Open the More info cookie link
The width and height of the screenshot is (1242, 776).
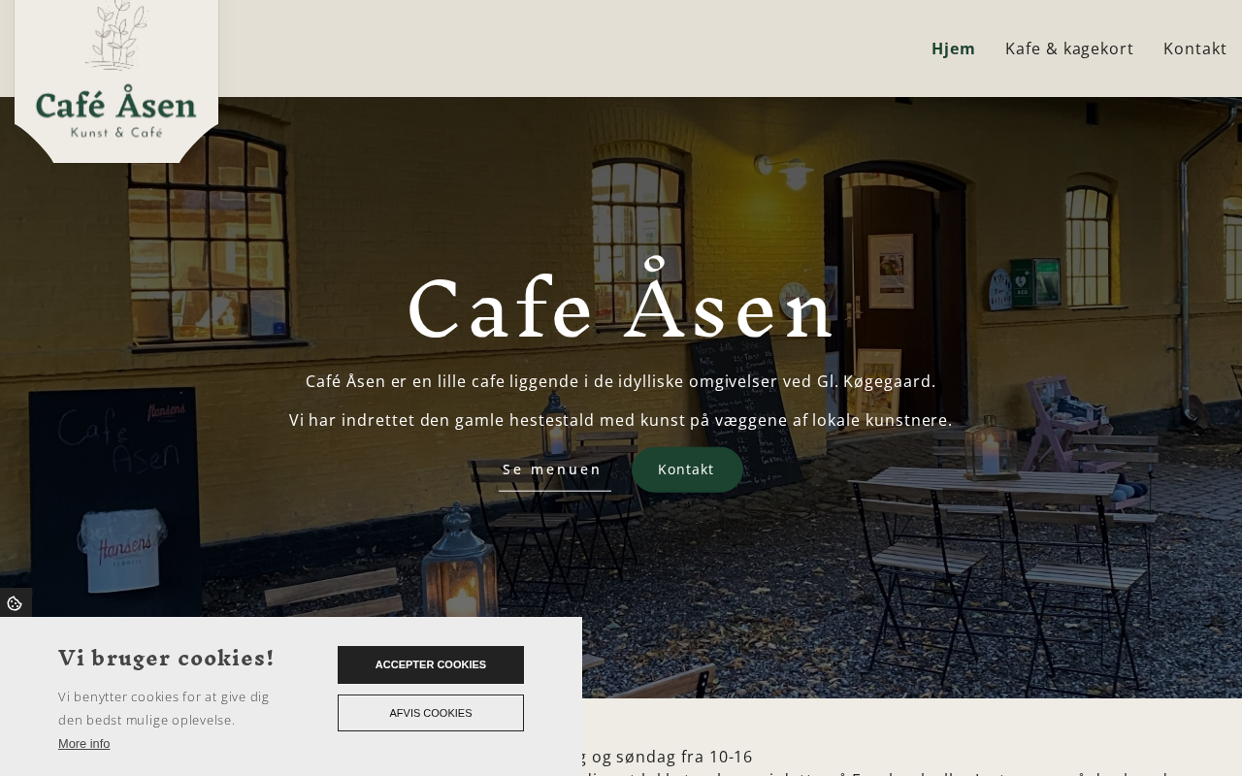pos(83,744)
